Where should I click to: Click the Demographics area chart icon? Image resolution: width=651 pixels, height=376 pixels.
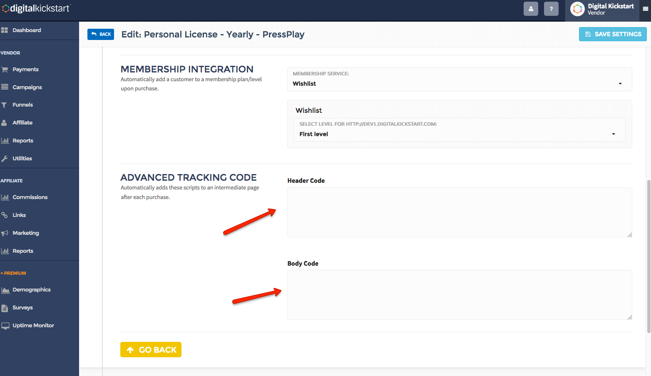click(x=5, y=290)
